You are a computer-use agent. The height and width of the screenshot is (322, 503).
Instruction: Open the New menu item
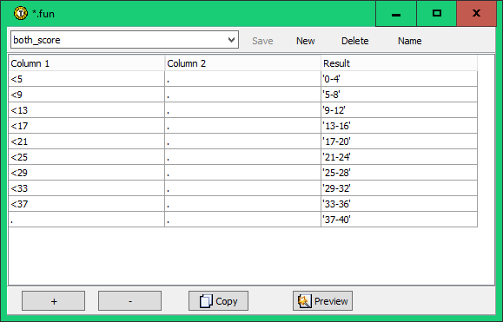(306, 41)
